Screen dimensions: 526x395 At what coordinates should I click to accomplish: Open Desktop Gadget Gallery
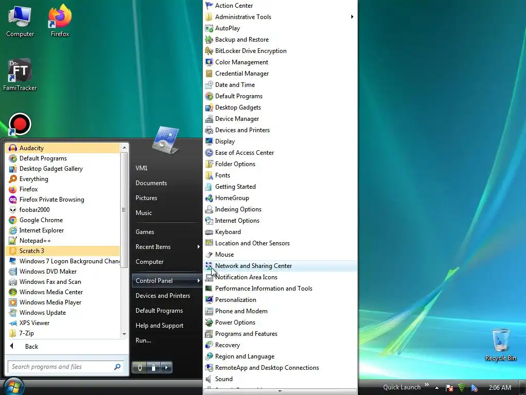tap(63, 169)
